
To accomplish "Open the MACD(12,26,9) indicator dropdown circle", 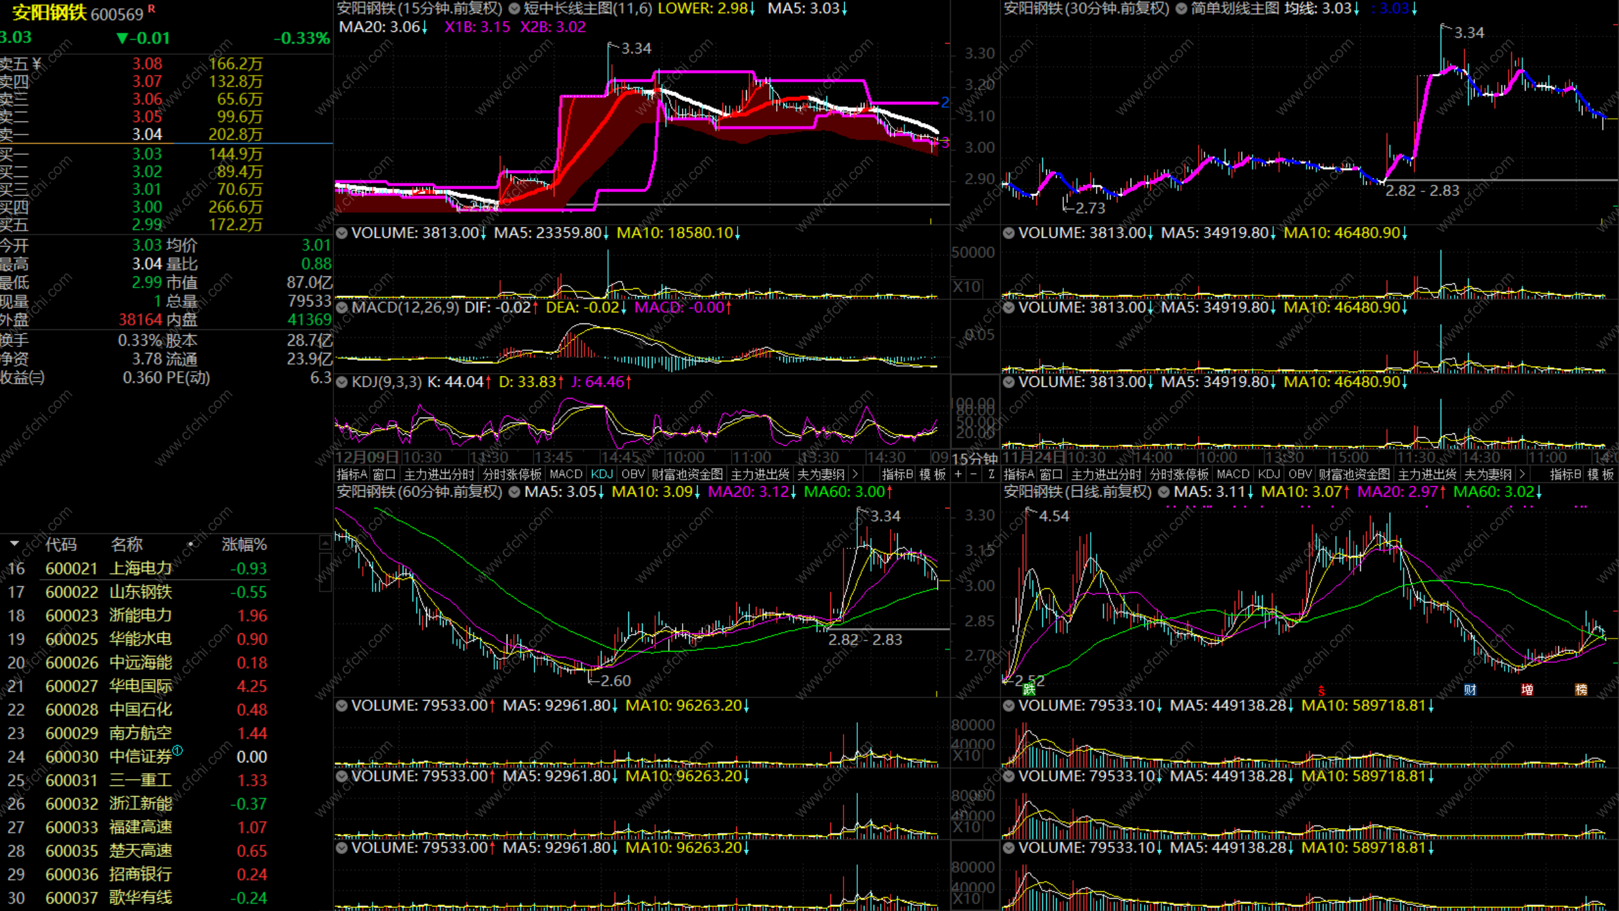I will click(342, 307).
